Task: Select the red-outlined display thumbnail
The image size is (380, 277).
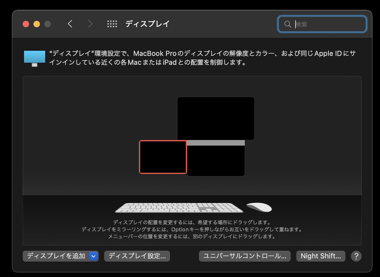Action: tap(163, 157)
